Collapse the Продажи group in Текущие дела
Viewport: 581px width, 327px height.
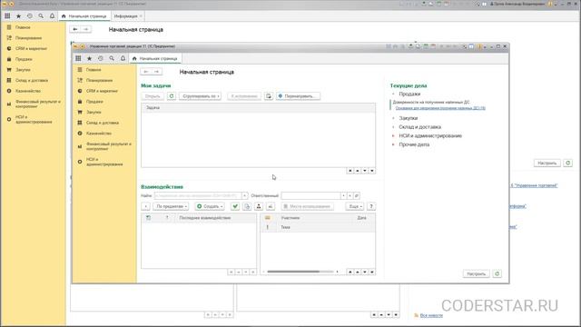393,94
